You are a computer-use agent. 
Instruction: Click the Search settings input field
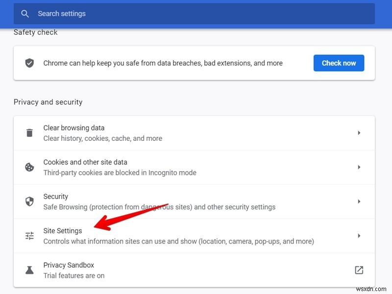pos(147,14)
